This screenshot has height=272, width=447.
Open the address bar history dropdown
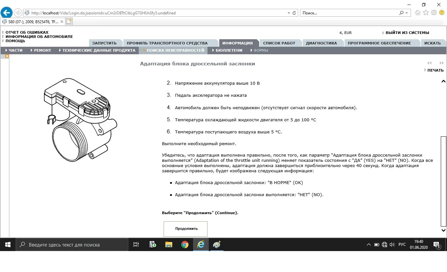[289, 13]
